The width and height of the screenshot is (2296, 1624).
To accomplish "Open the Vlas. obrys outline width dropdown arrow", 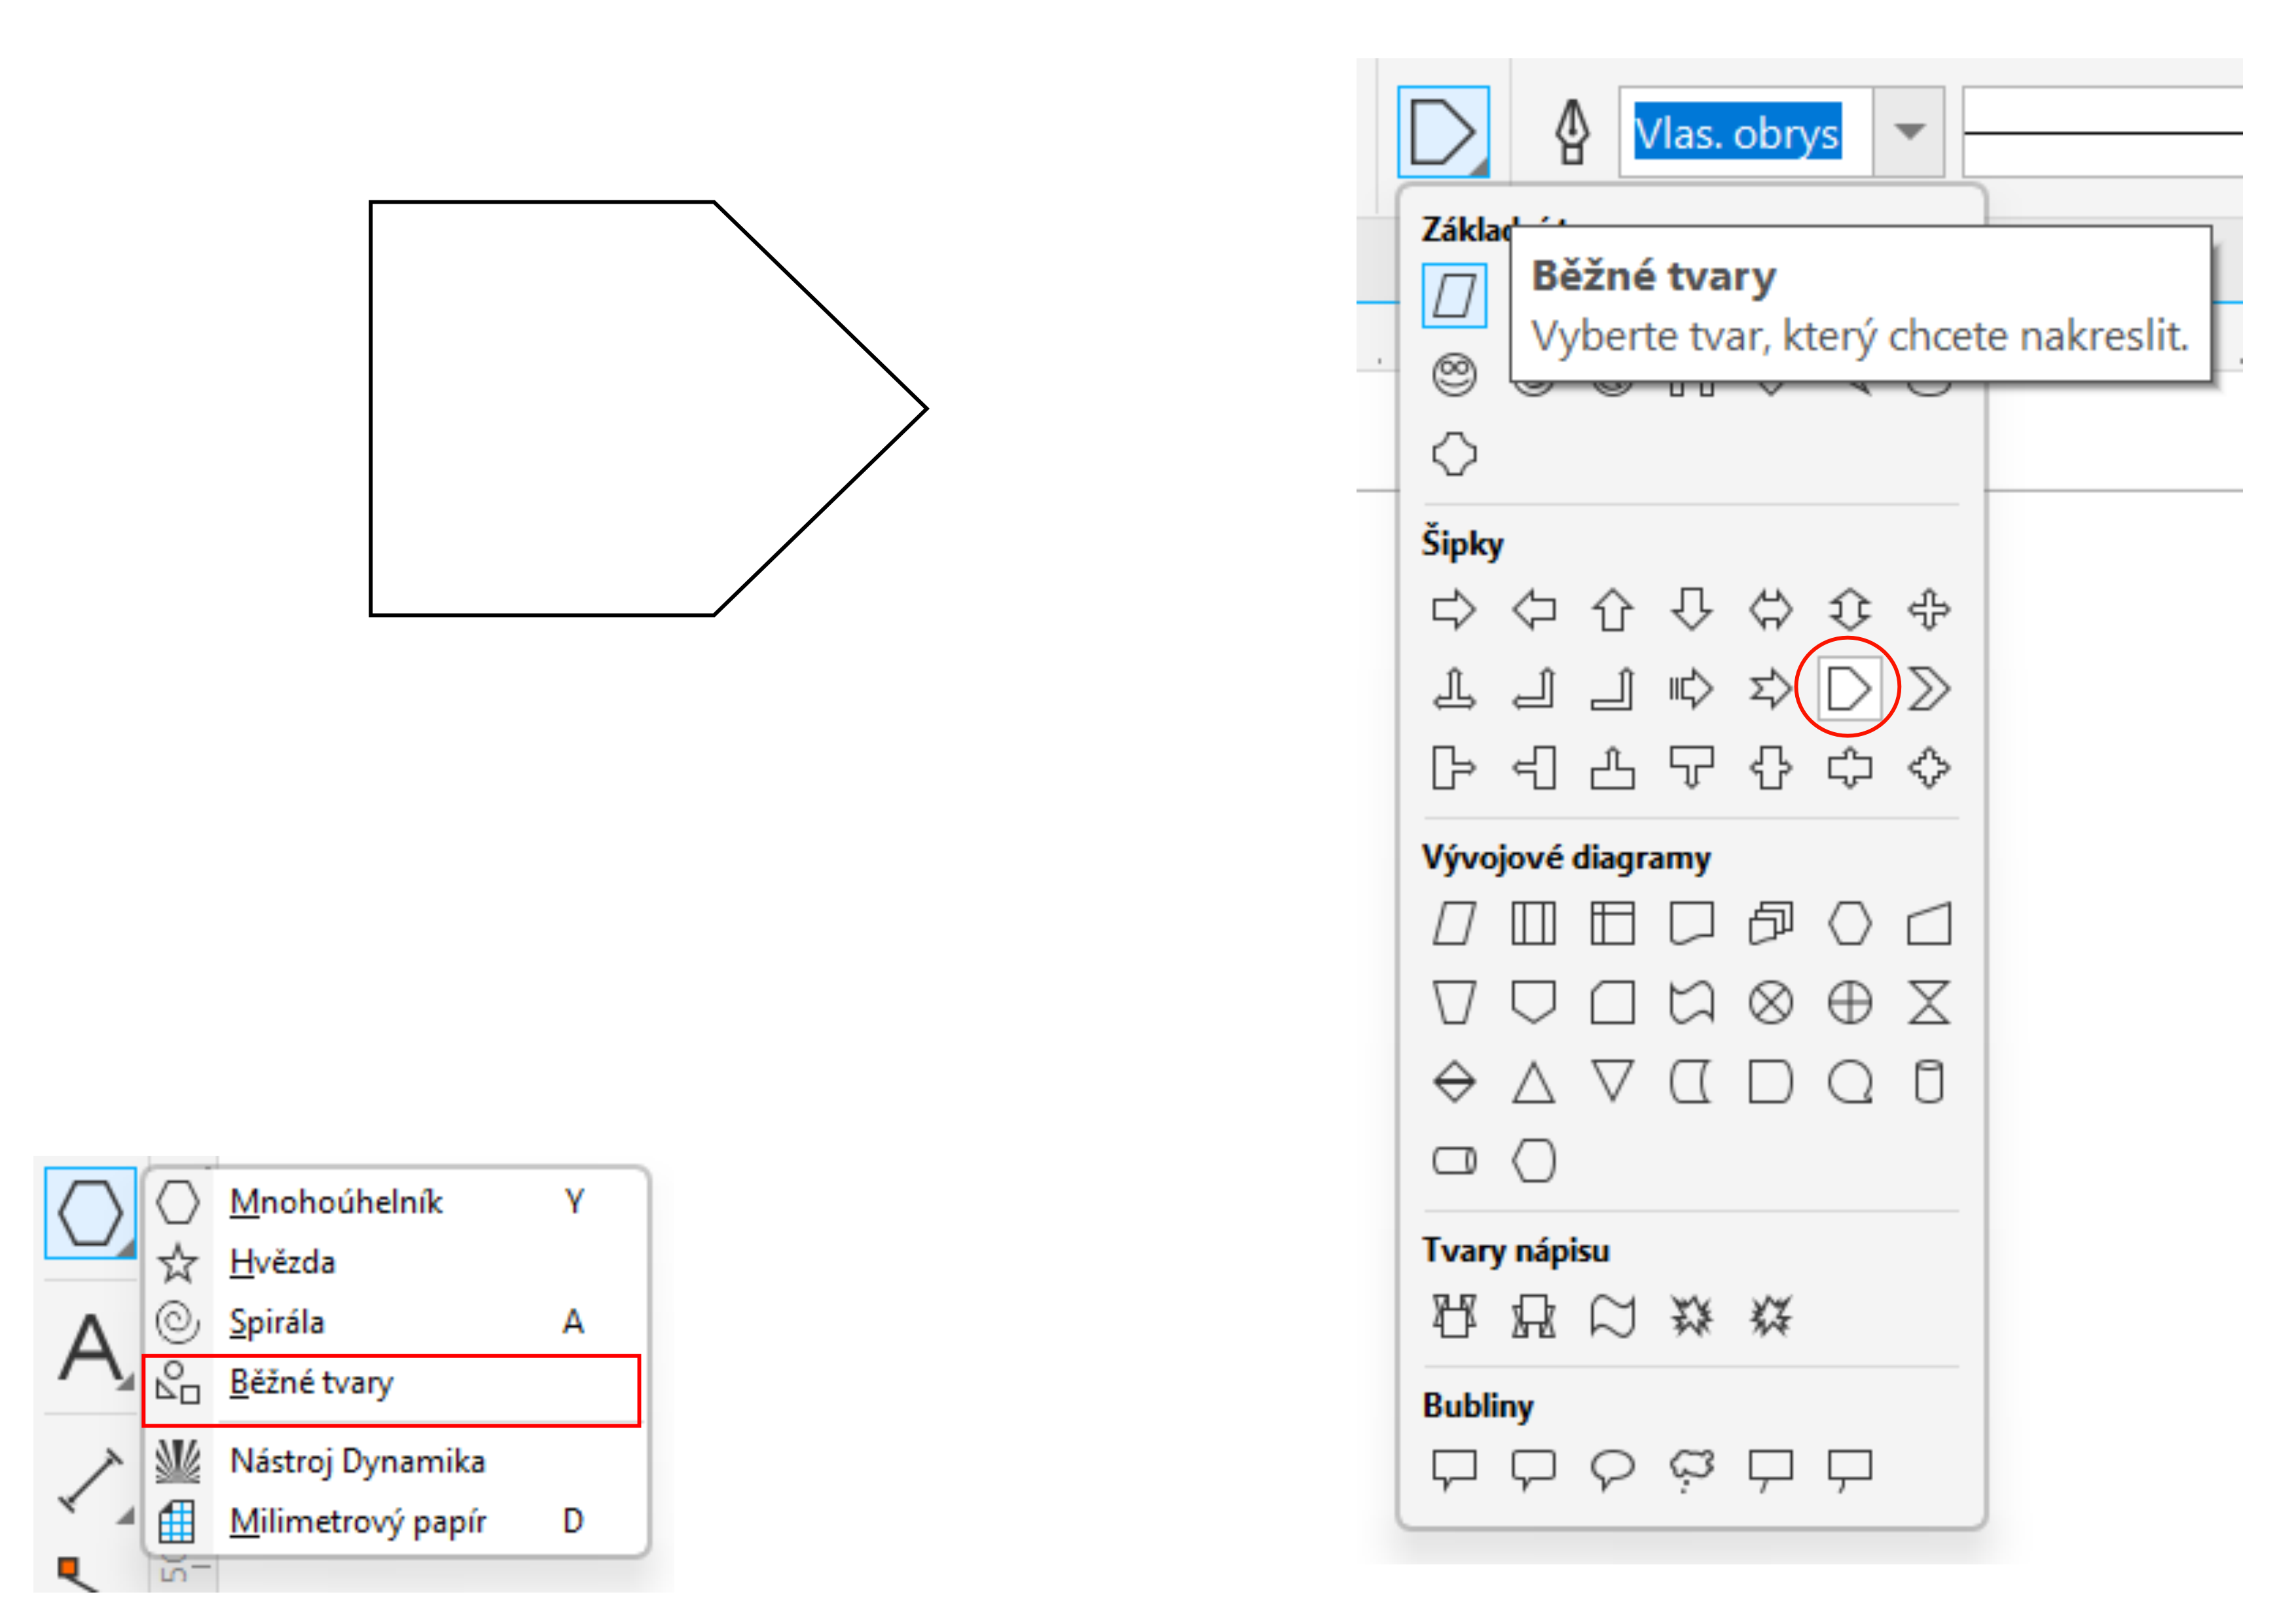I will [1909, 132].
